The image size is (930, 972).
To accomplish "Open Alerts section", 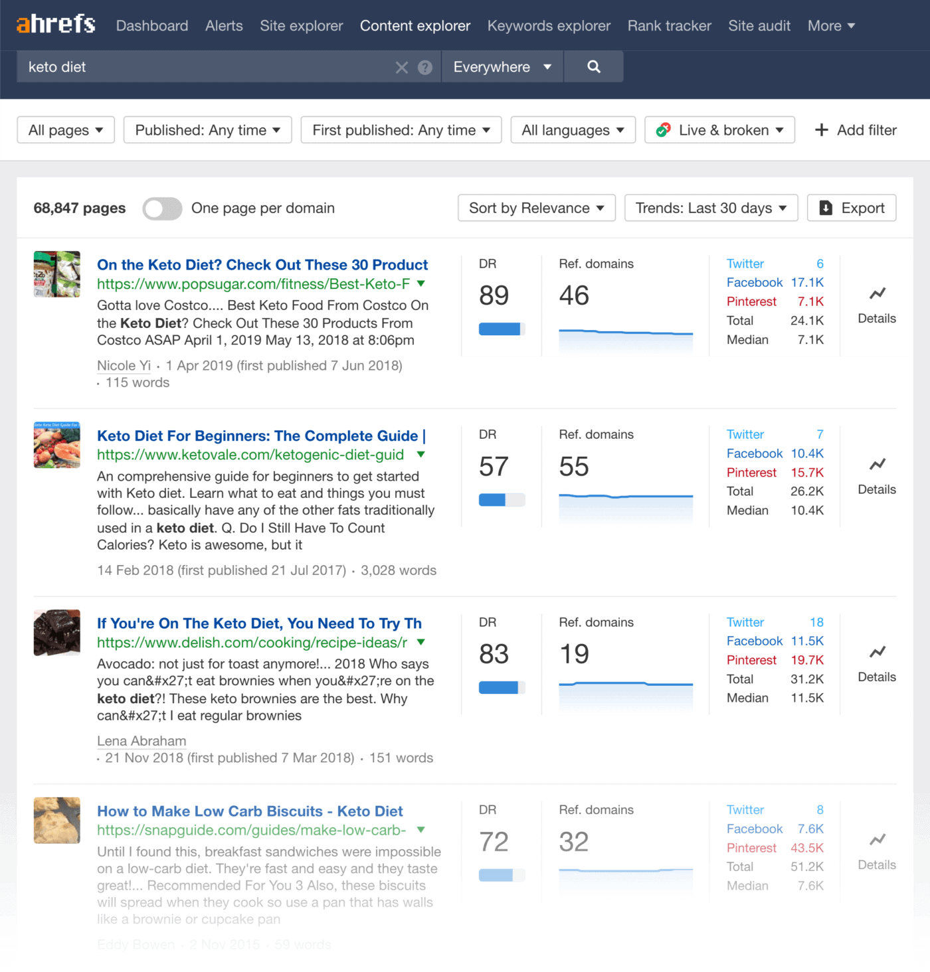I will pos(224,26).
